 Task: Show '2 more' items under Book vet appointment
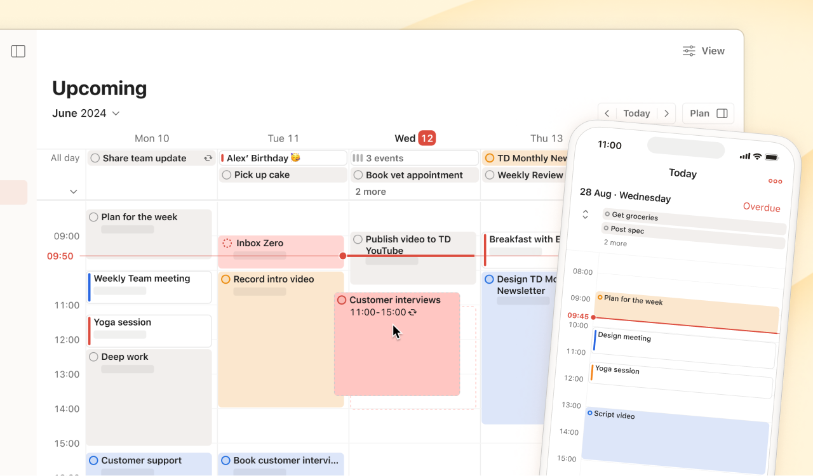pos(370,191)
